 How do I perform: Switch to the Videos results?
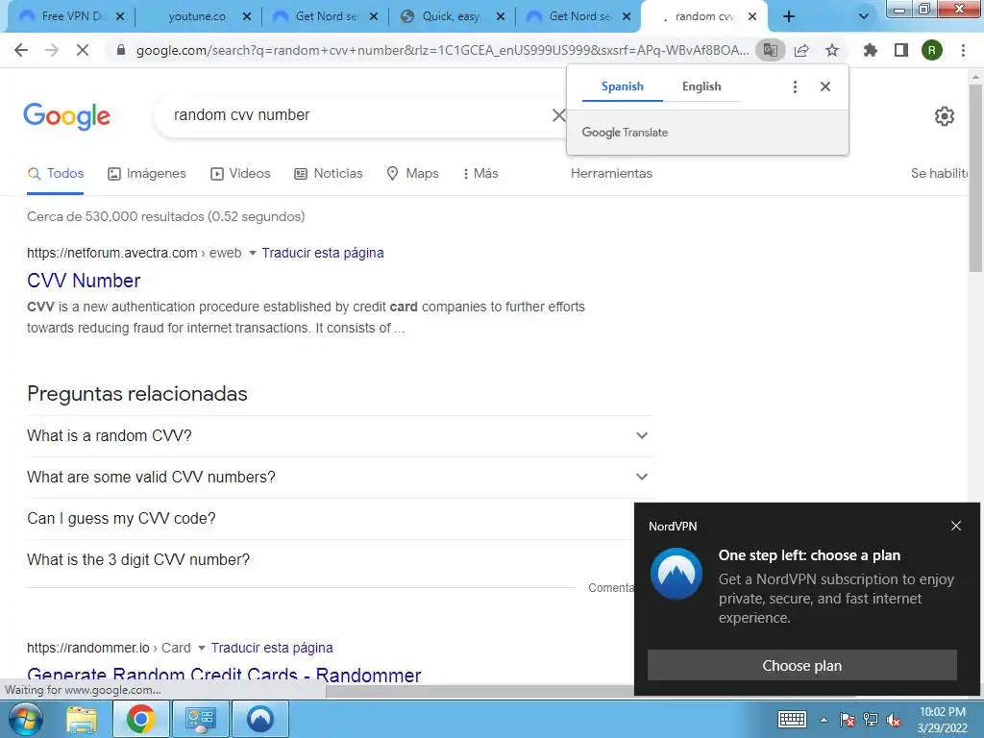tap(240, 173)
